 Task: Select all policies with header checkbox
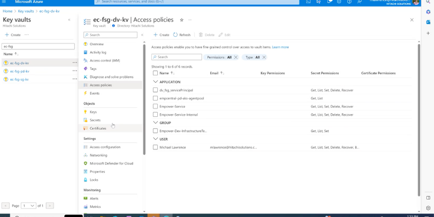[x=156, y=73]
